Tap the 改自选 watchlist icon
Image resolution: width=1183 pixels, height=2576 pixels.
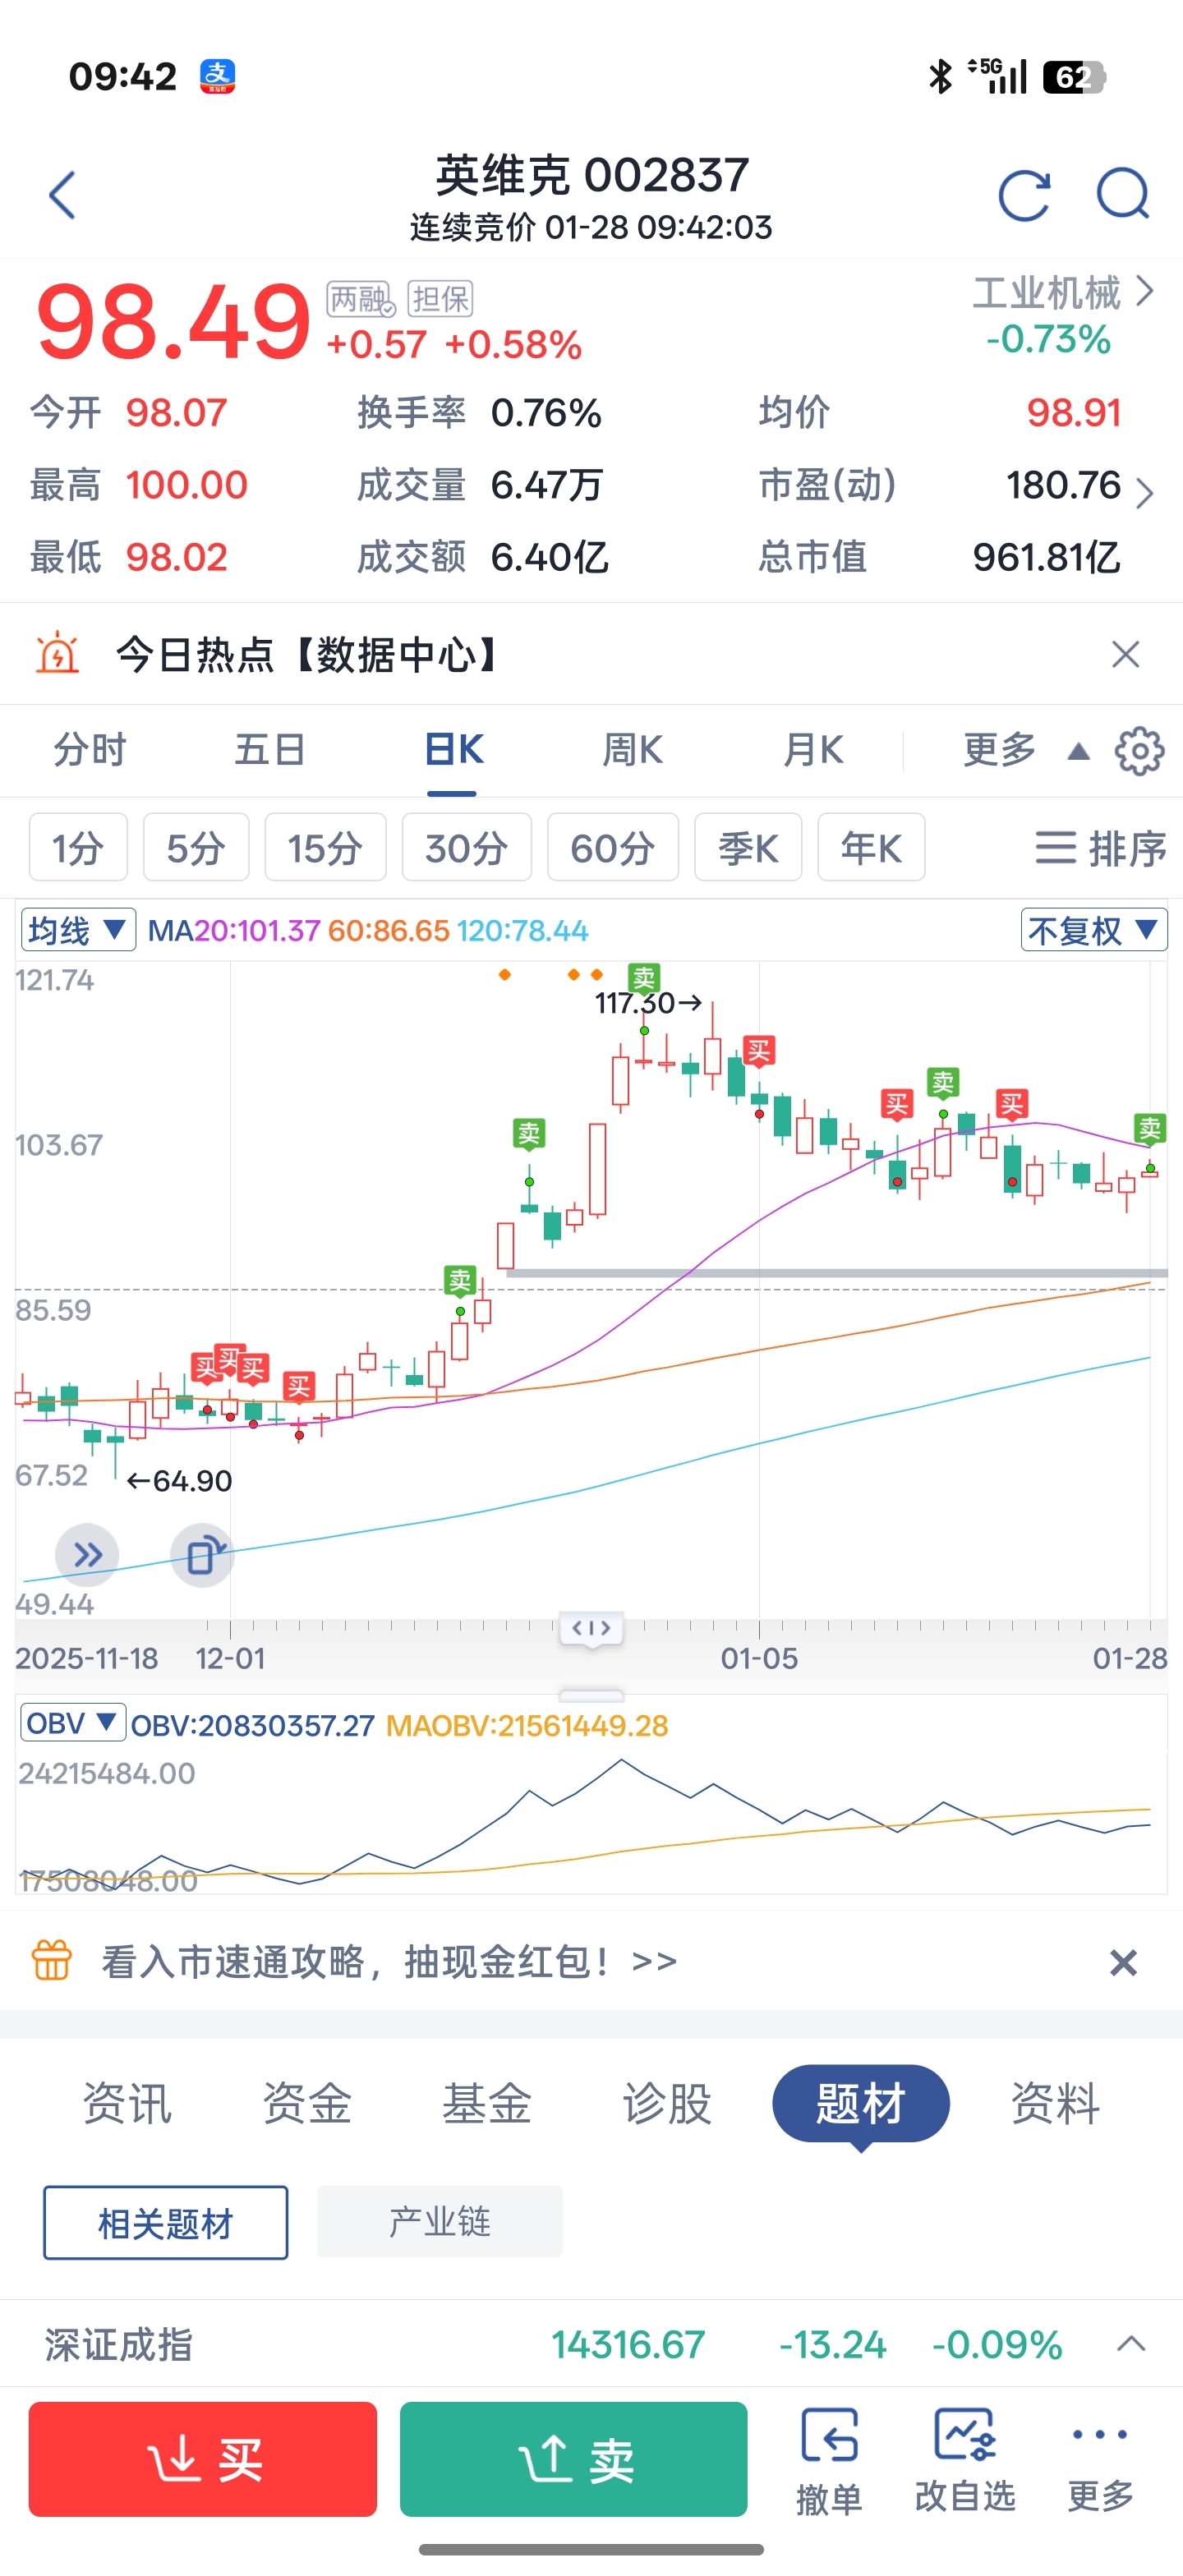click(965, 2459)
